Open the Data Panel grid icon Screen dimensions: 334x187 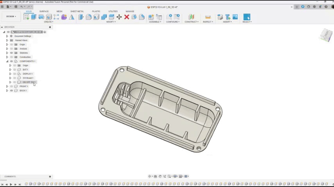pos(2,7)
